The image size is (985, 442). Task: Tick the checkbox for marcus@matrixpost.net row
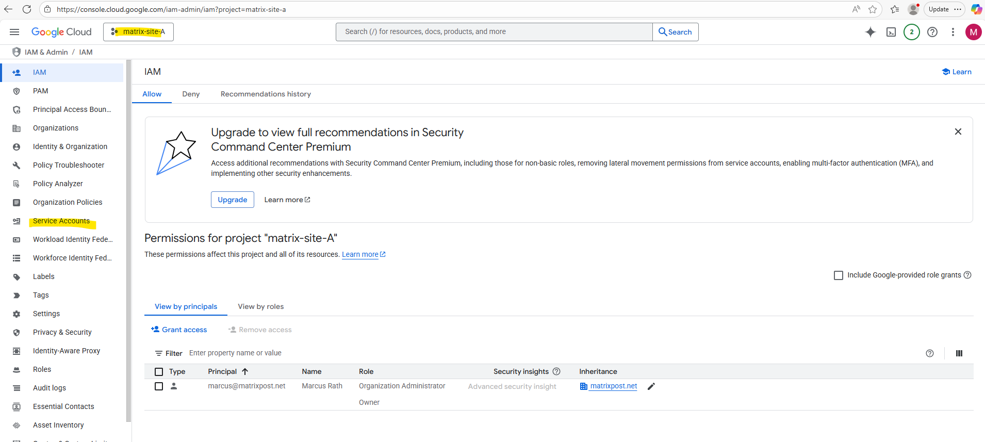pos(159,386)
